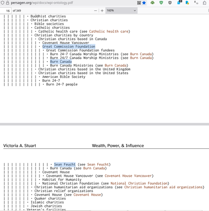Viewport: 209px width, 211px height.
Task: Open Christian humanitarian aid organizations link
Action: point(163,187)
